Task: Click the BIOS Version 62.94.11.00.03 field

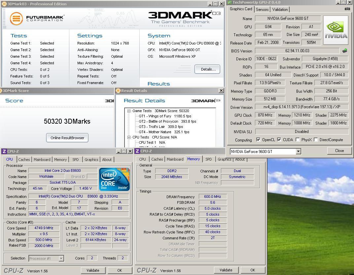Action: (x=297, y=51)
